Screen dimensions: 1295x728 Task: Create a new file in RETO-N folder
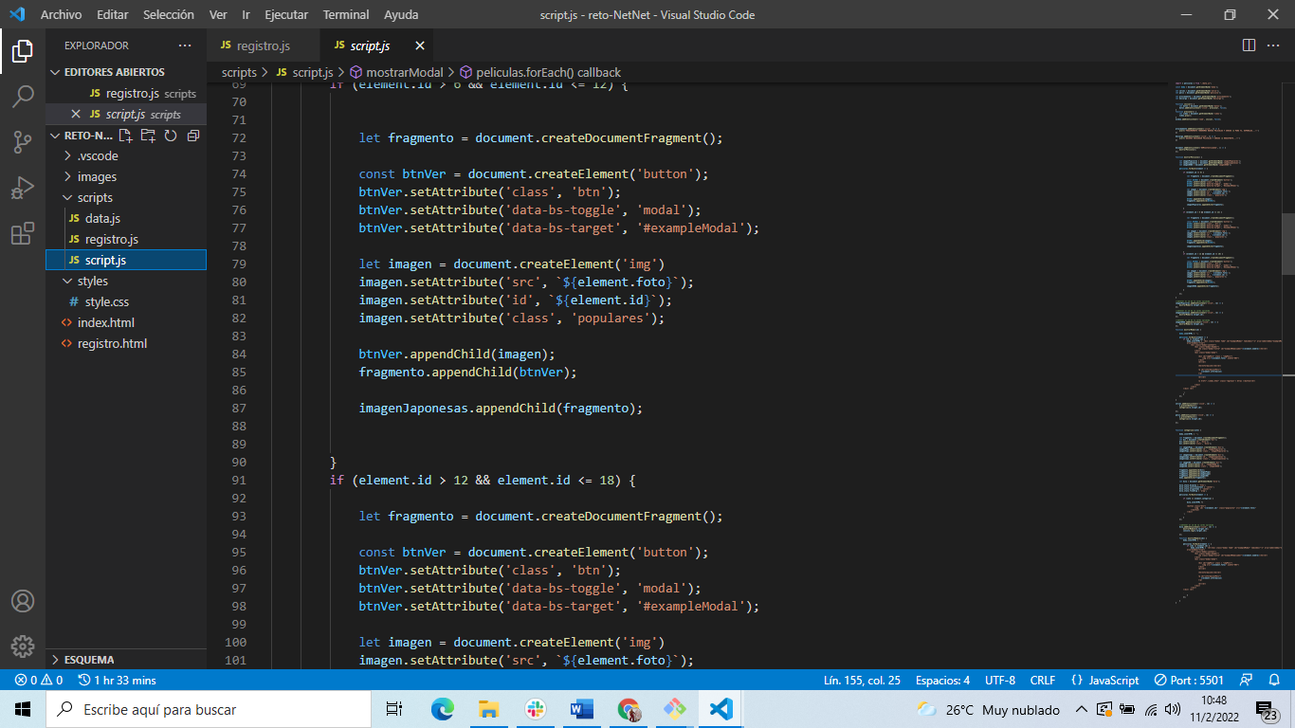click(125, 136)
